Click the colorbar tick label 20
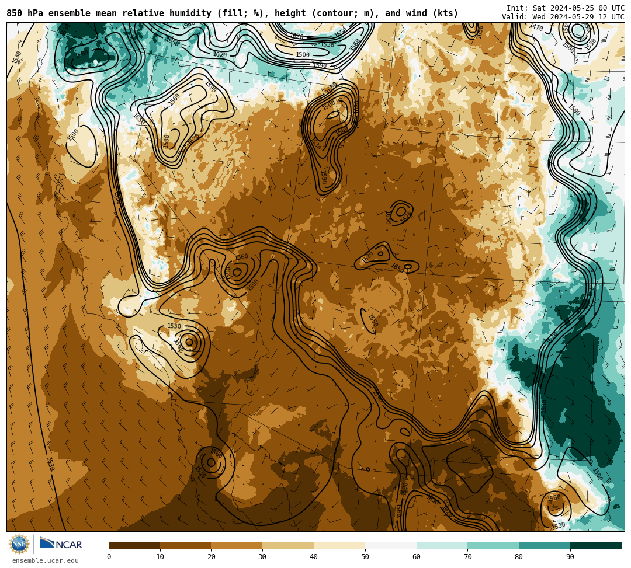Viewport: 631px width, 568px height. click(x=212, y=557)
